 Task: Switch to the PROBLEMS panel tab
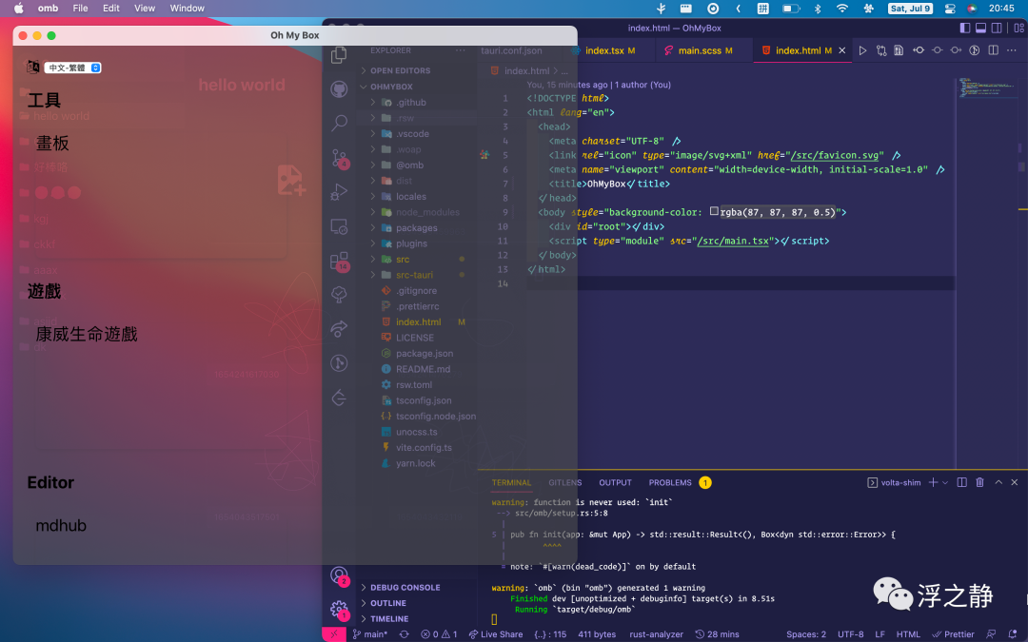click(x=670, y=482)
